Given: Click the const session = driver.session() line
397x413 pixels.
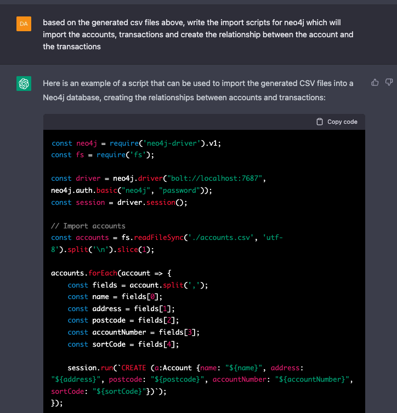Looking at the screenshot, I should click(119, 203).
